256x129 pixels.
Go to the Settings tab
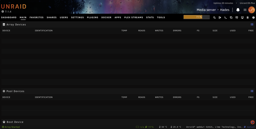pos(77,17)
